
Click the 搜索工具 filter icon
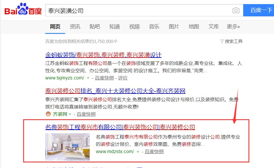tap(222, 41)
